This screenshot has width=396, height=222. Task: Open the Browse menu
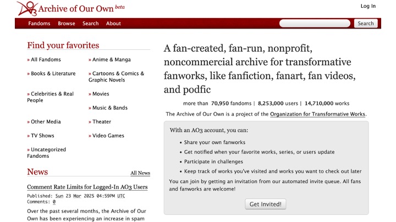[x=67, y=24]
